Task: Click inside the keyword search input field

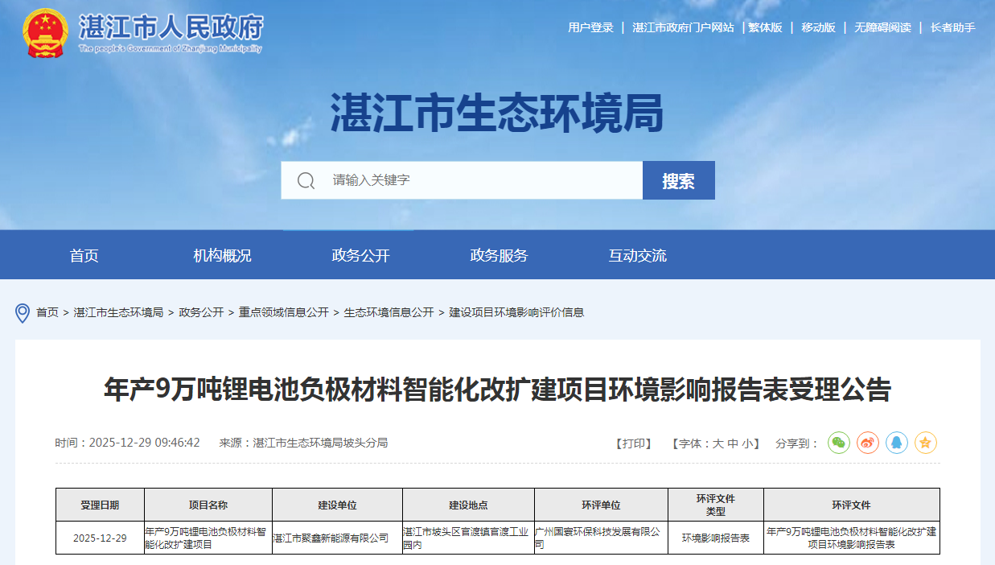Action: click(450, 180)
